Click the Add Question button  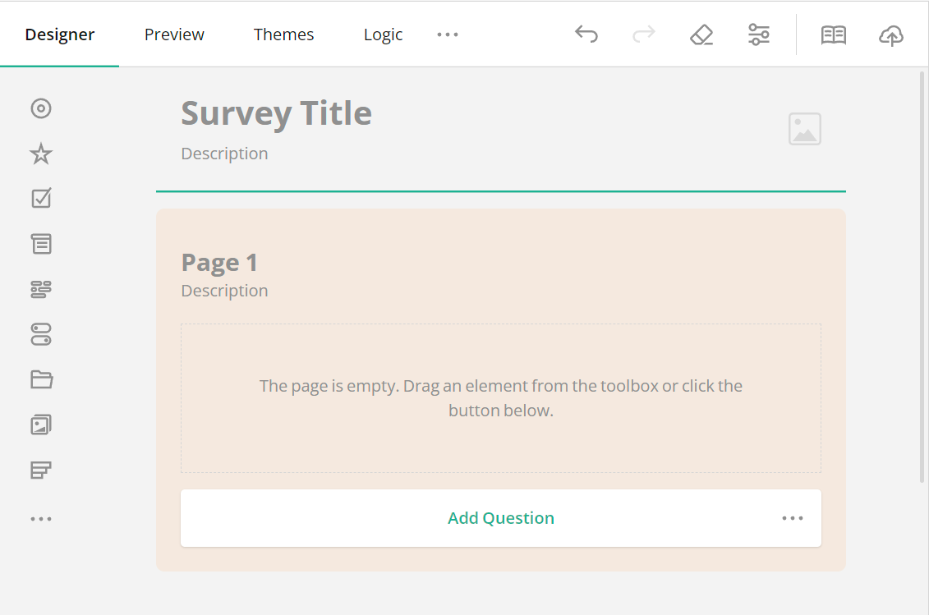[x=501, y=518]
